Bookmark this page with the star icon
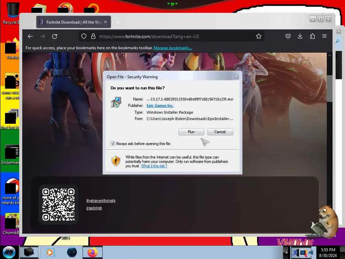 (259, 36)
